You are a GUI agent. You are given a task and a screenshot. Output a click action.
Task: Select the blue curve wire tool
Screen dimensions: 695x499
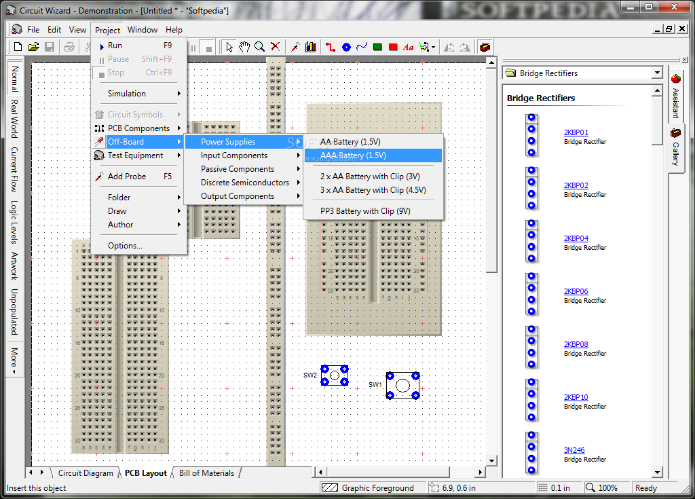coord(362,47)
